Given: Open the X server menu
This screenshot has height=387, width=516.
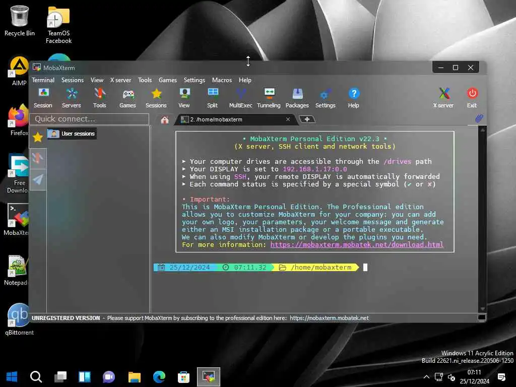Looking at the screenshot, I should [120, 80].
